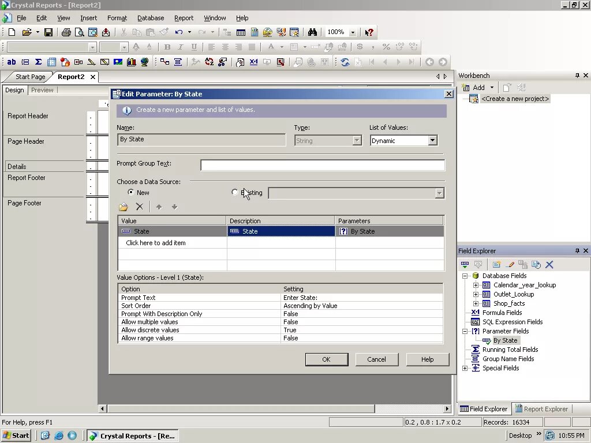Select the Insert Text Object 'ab' icon
591x443 pixels.
pyautogui.click(x=12, y=62)
